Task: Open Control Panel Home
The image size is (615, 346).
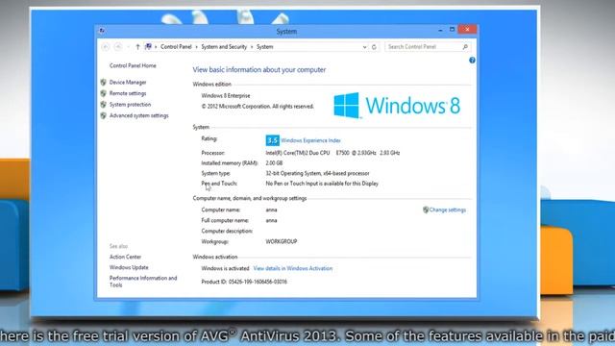Action: (x=133, y=65)
